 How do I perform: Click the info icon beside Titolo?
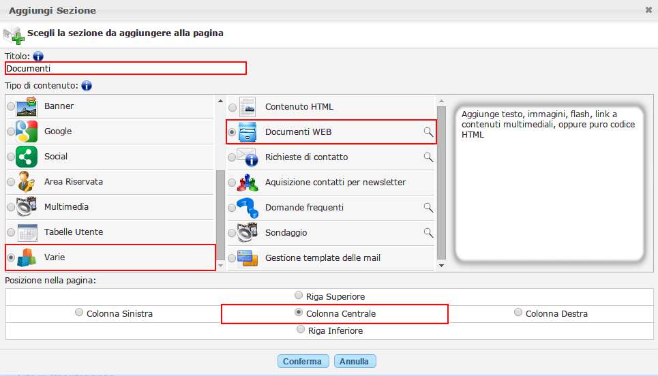[38, 56]
